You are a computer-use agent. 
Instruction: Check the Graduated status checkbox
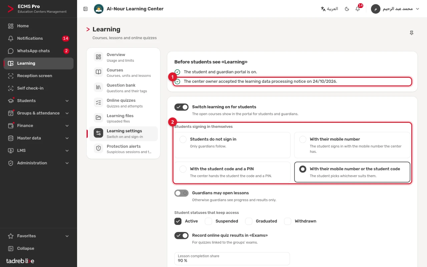point(249,221)
